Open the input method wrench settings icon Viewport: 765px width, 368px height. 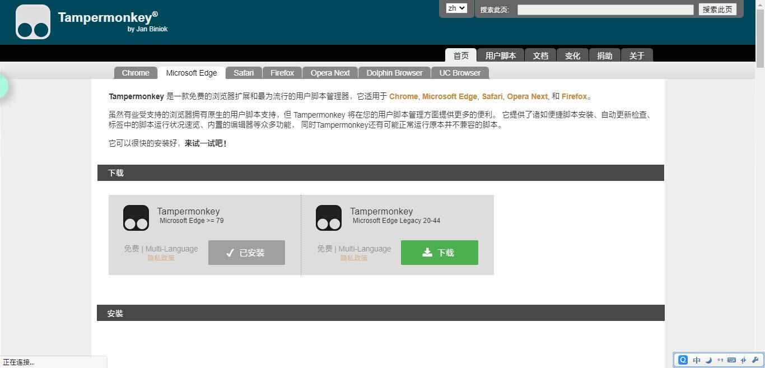click(x=755, y=360)
